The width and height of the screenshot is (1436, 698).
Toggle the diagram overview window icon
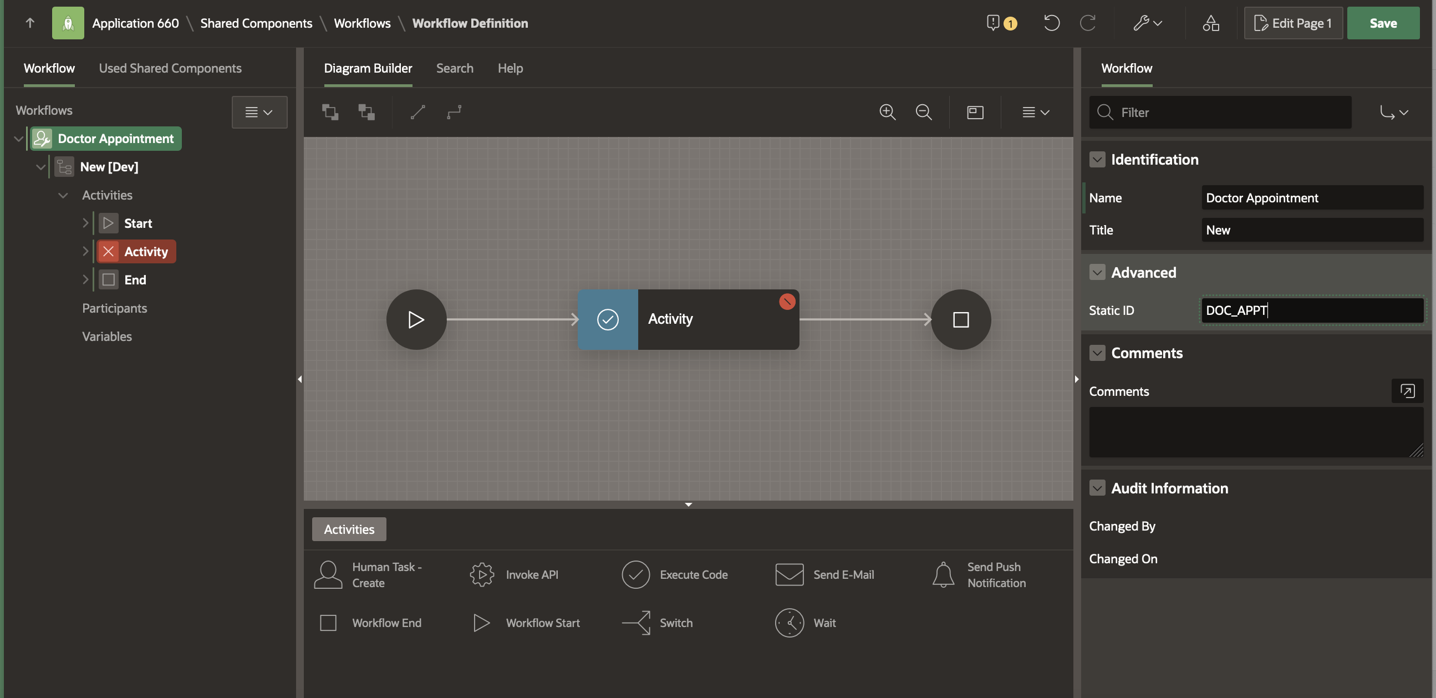coord(975,112)
